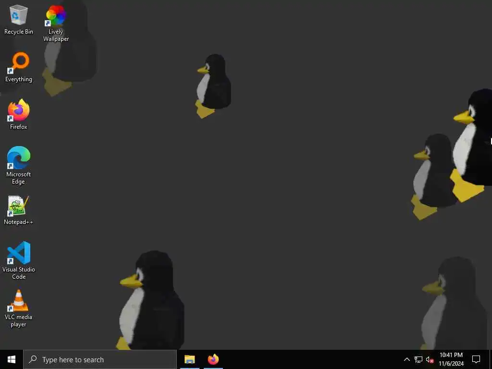Select the Lively Wallpaper desktop shortcut
This screenshot has height=369, width=492.
pos(56,23)
